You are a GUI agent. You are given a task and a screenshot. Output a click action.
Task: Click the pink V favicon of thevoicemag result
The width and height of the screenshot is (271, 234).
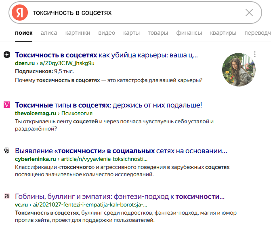click(x=7, y=105)
